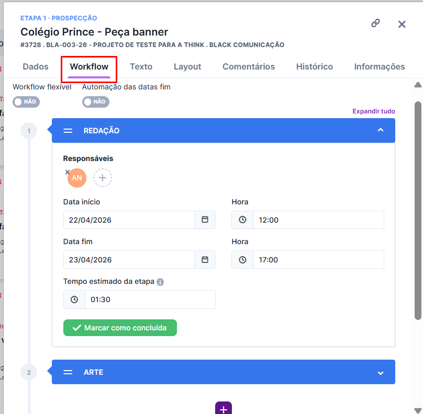423x414 pixels.
Task: Open the Comentários tab
Action: pyautogui.click(x=249, y=66)
